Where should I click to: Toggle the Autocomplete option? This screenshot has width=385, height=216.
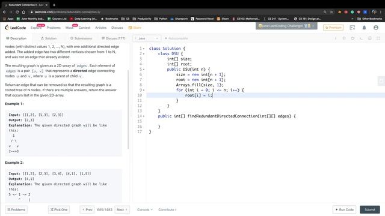176,38
